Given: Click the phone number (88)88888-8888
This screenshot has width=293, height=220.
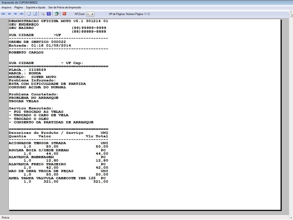Looking at the screenshot, I should coord(89,32).
